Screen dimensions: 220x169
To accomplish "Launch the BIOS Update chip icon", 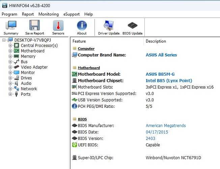I will (x=133, y=25).
